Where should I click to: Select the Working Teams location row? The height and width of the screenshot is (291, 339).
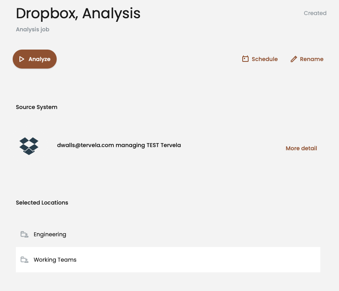pyautogui.click(x=168, y=260)
